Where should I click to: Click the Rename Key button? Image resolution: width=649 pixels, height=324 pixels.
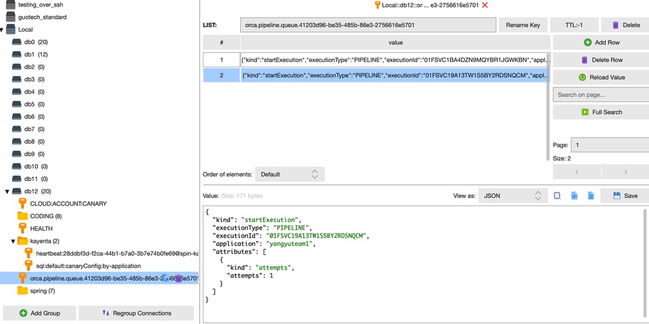click(523, 25)
